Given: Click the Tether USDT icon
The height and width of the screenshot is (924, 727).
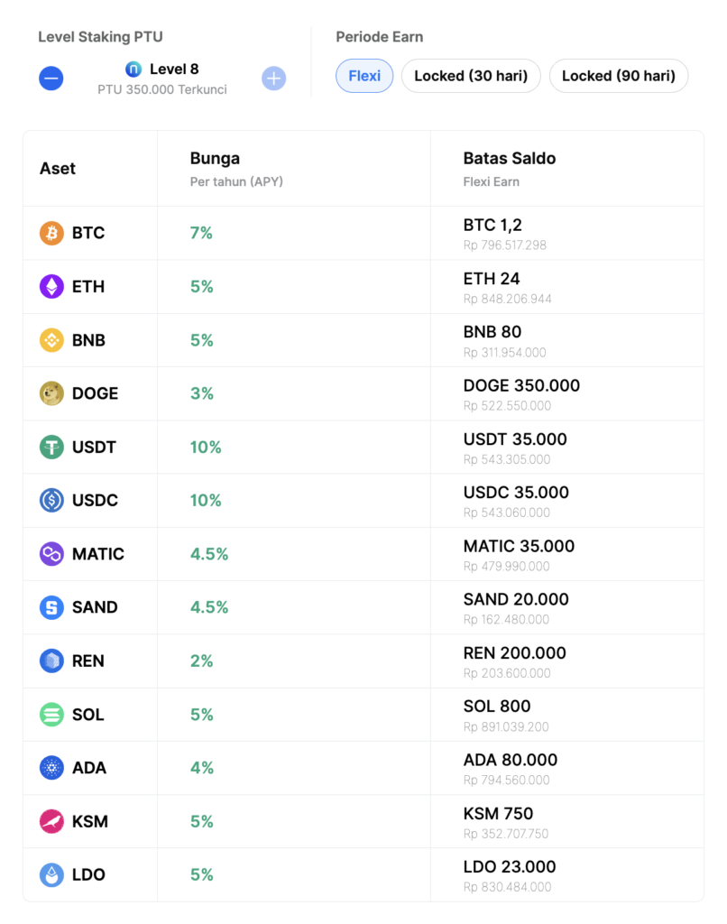Looking at the screenshot, I should click(51, 447).
